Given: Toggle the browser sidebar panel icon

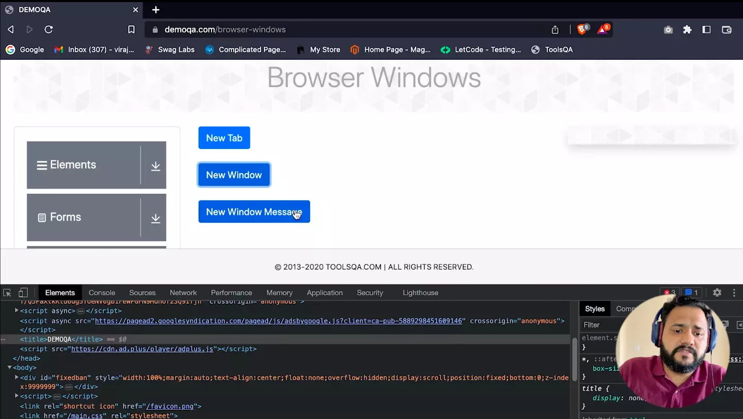Looking at the screenshot, I should (x=706, y=29).
